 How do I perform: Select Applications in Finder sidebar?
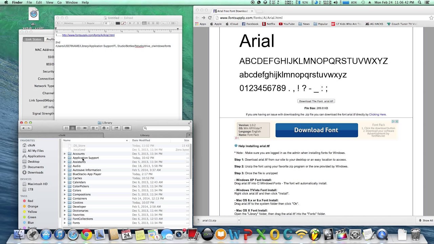[36, 156]
